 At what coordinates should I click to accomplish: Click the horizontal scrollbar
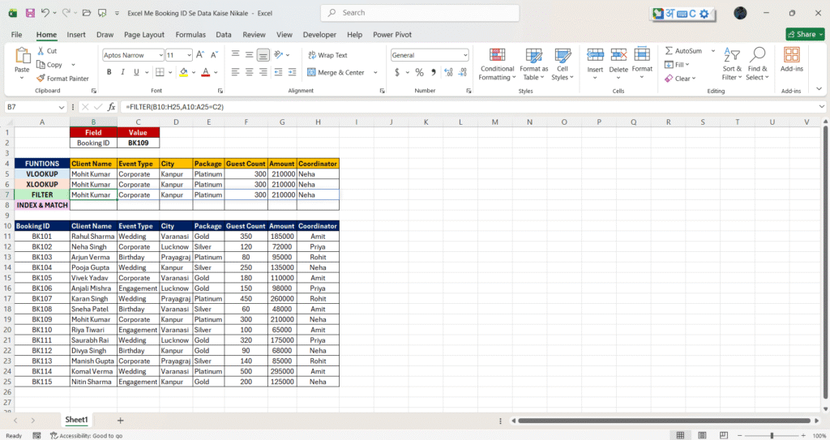click(x=665, y=421)
